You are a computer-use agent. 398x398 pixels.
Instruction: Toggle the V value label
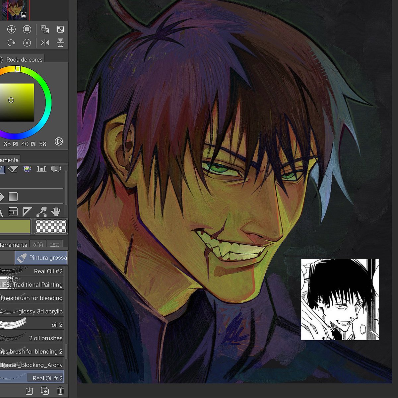[x=33, y=144]
